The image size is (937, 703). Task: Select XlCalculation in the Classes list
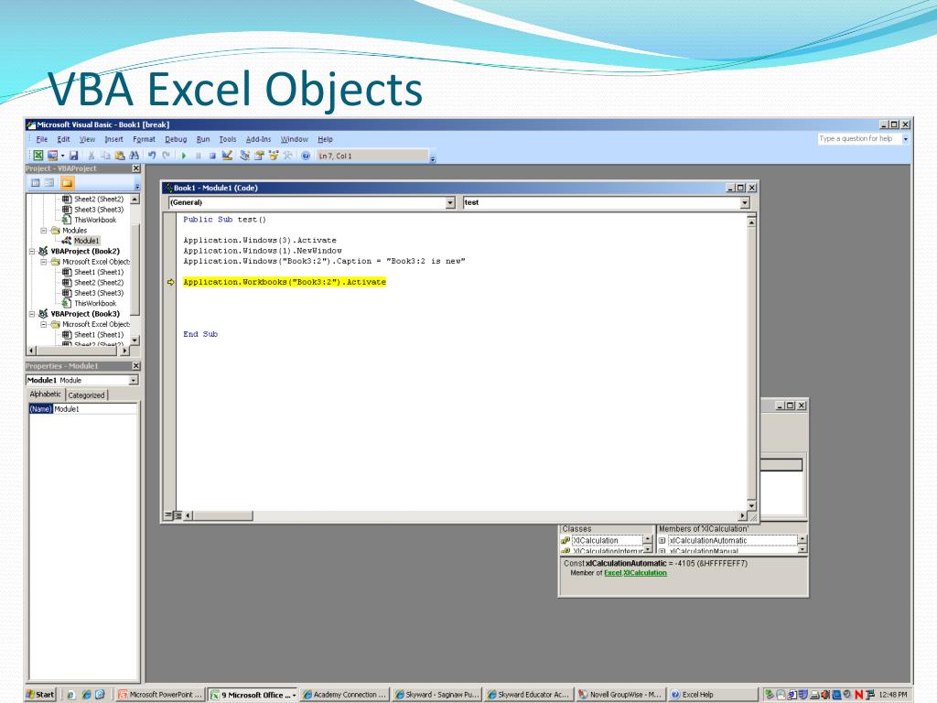coord(595,540)
